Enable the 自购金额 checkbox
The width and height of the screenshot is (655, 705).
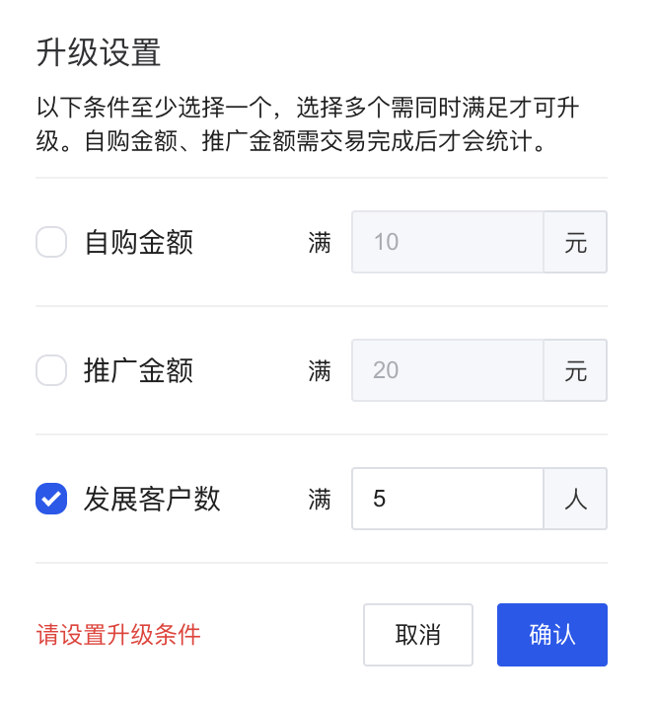coord(51,242)
